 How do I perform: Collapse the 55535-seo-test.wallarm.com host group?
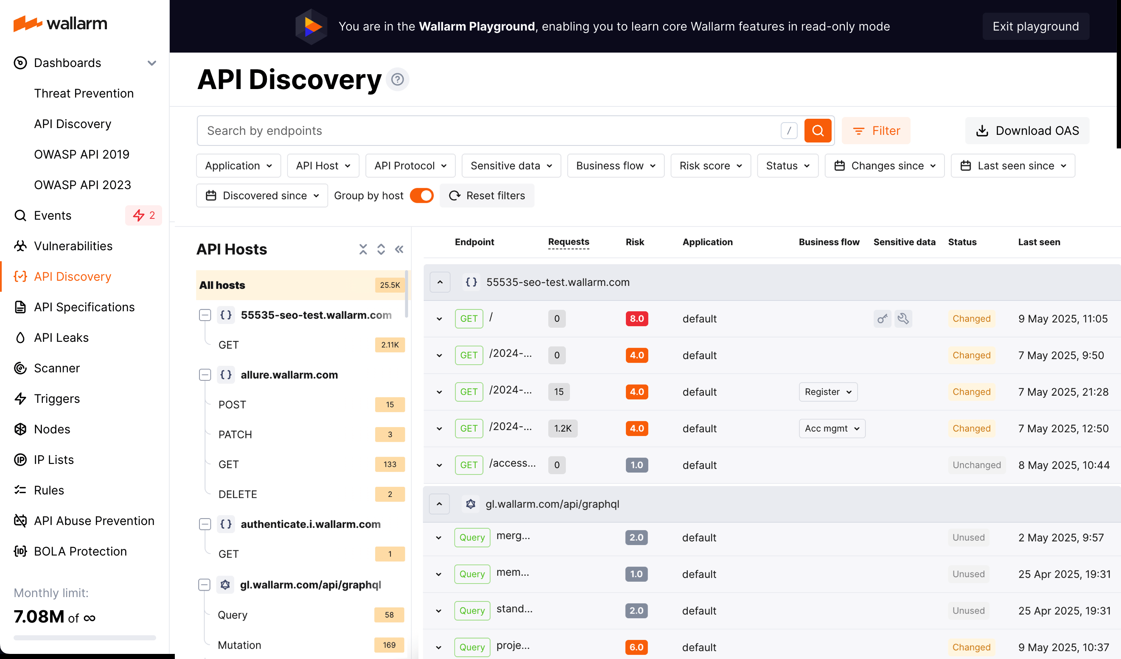point(440,282)
